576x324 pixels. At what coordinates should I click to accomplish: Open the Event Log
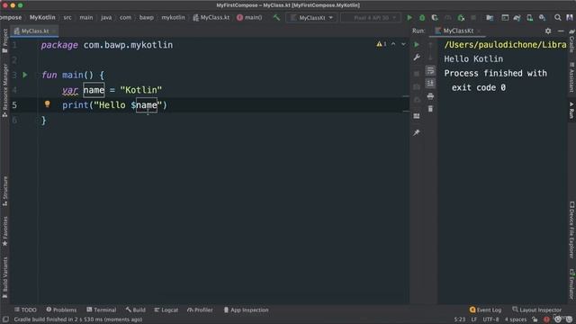point(485,310)
